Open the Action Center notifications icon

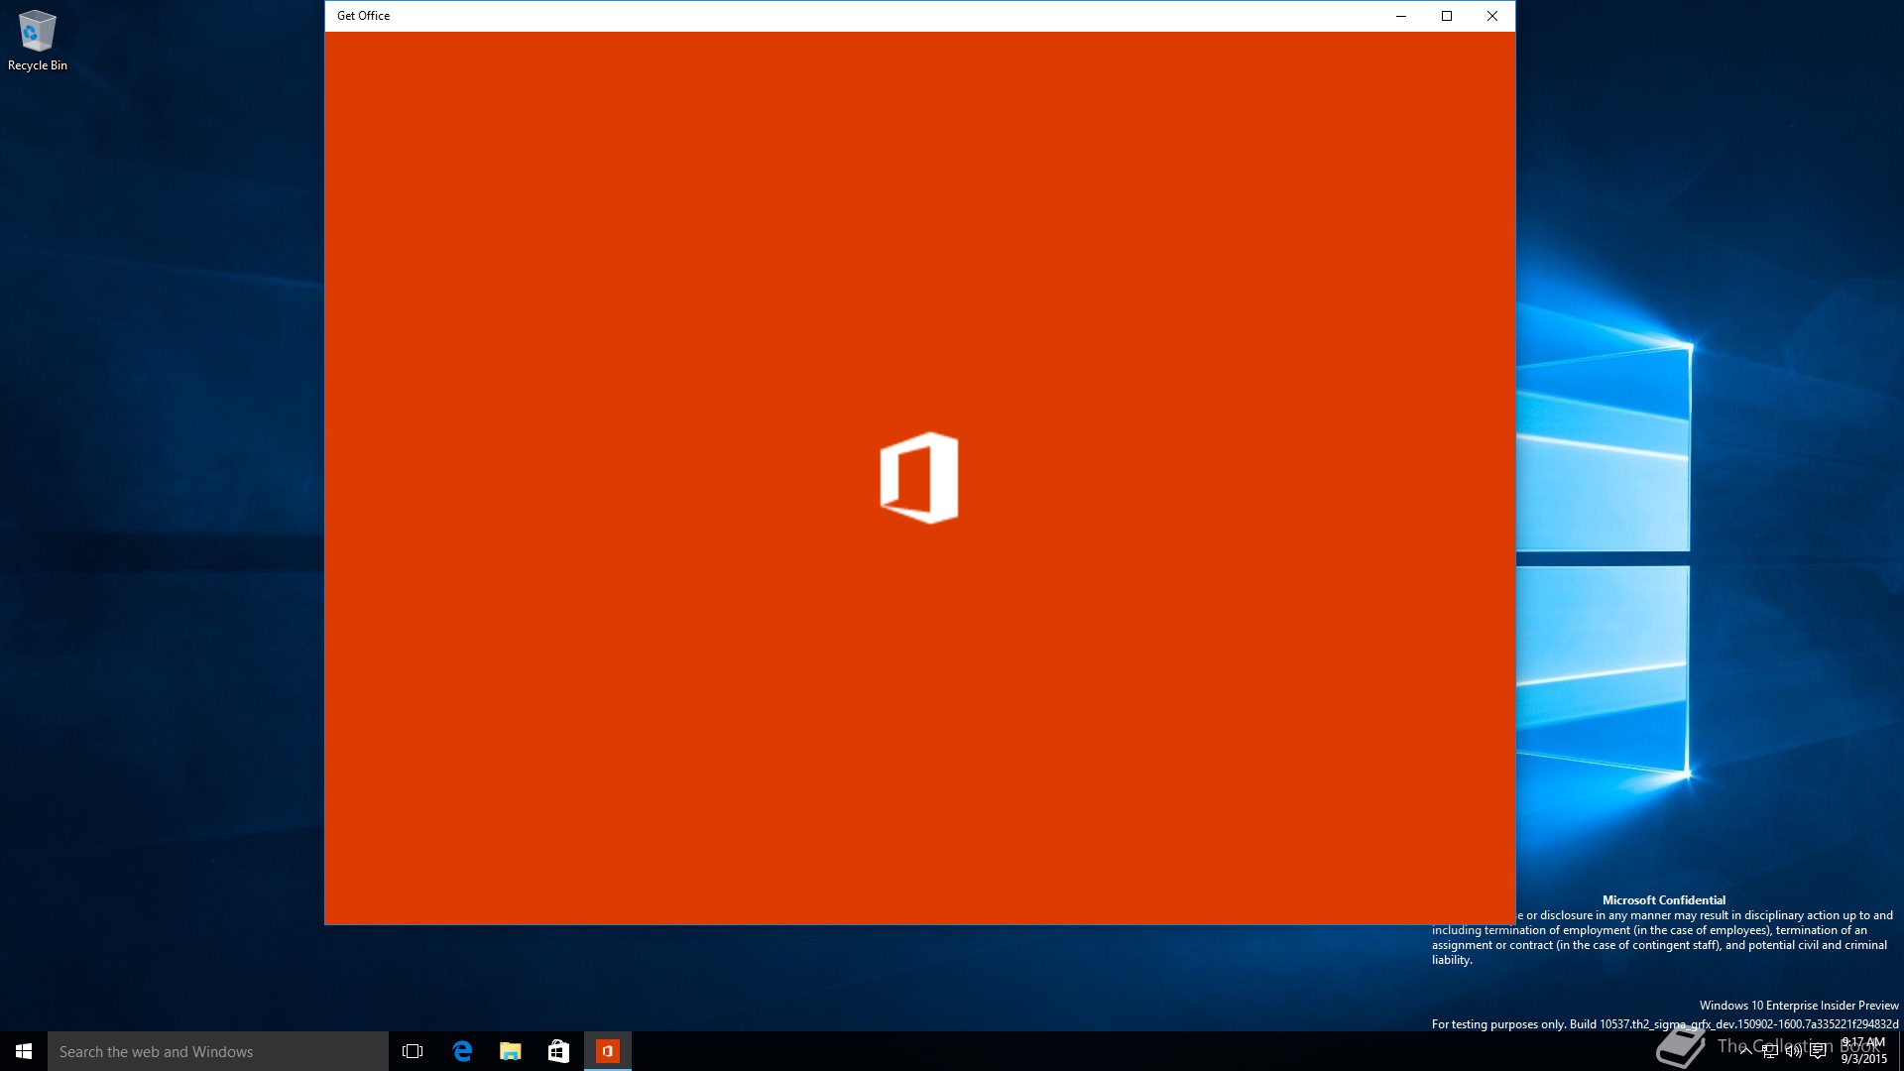[1818, 1051]
